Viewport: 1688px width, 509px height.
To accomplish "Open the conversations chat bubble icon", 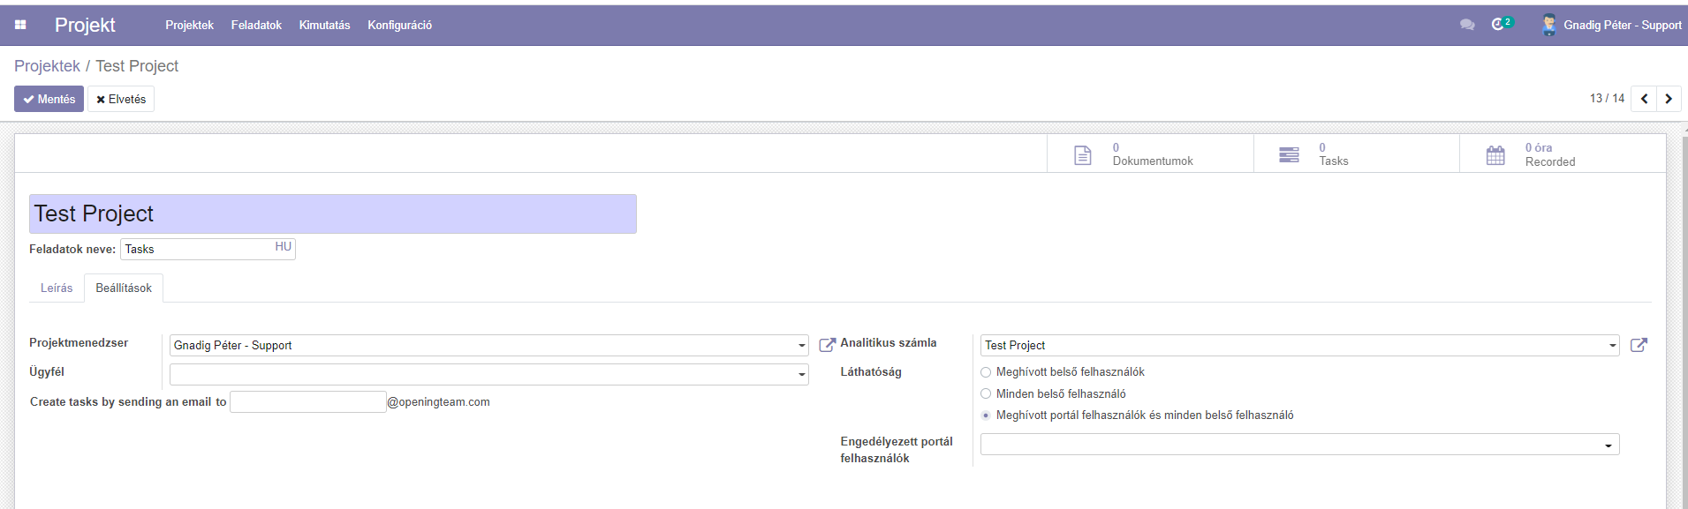I will point(1467,25).
